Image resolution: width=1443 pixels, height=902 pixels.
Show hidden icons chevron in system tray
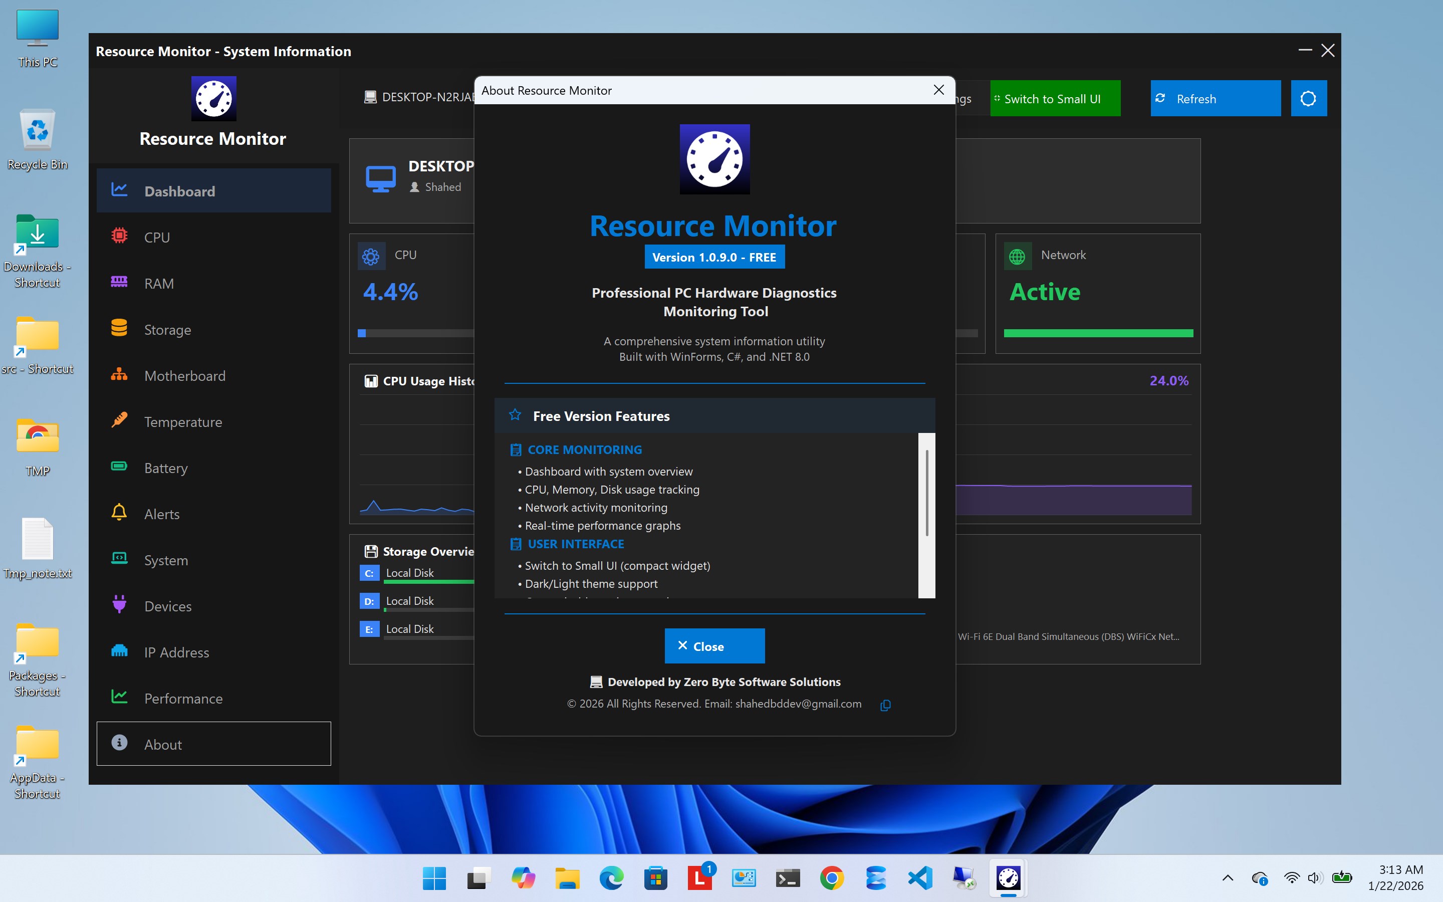tap(1227, 878)
